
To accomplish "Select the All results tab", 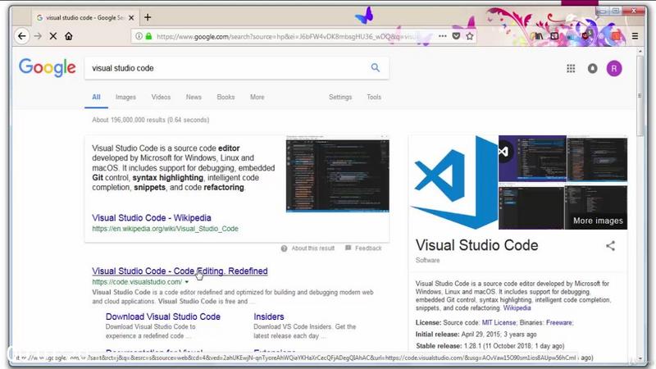I will tap(96, 97).
